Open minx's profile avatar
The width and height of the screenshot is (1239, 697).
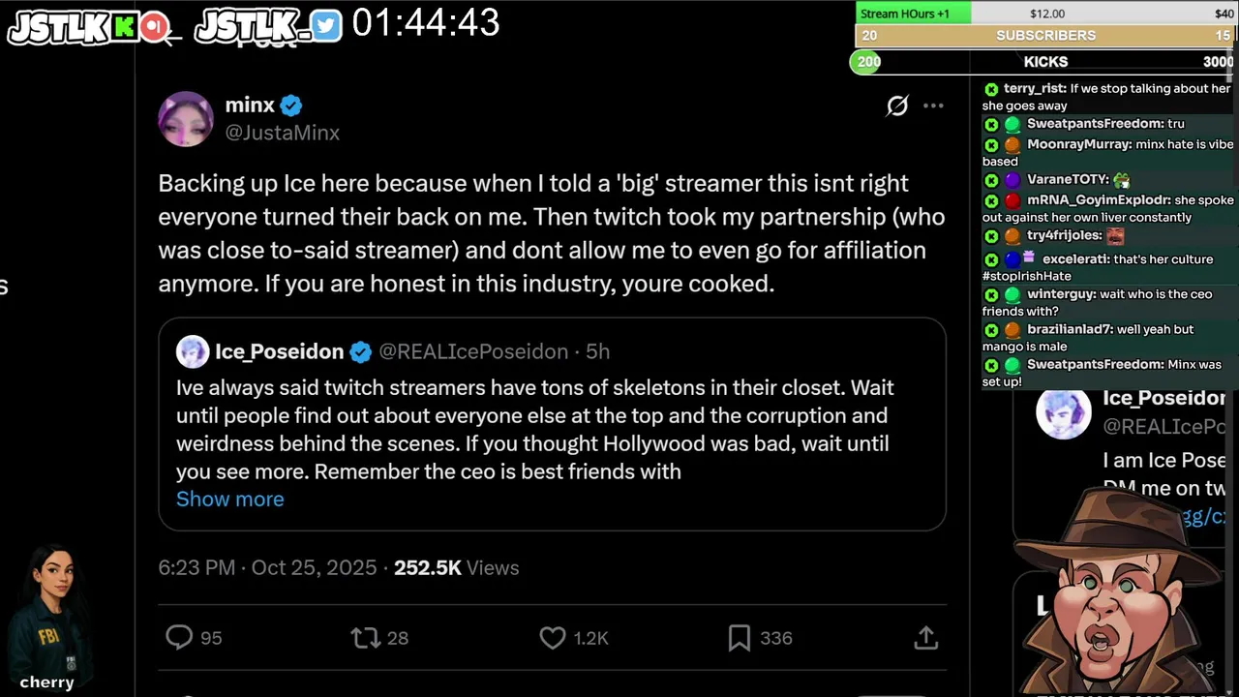pos(186,119)
